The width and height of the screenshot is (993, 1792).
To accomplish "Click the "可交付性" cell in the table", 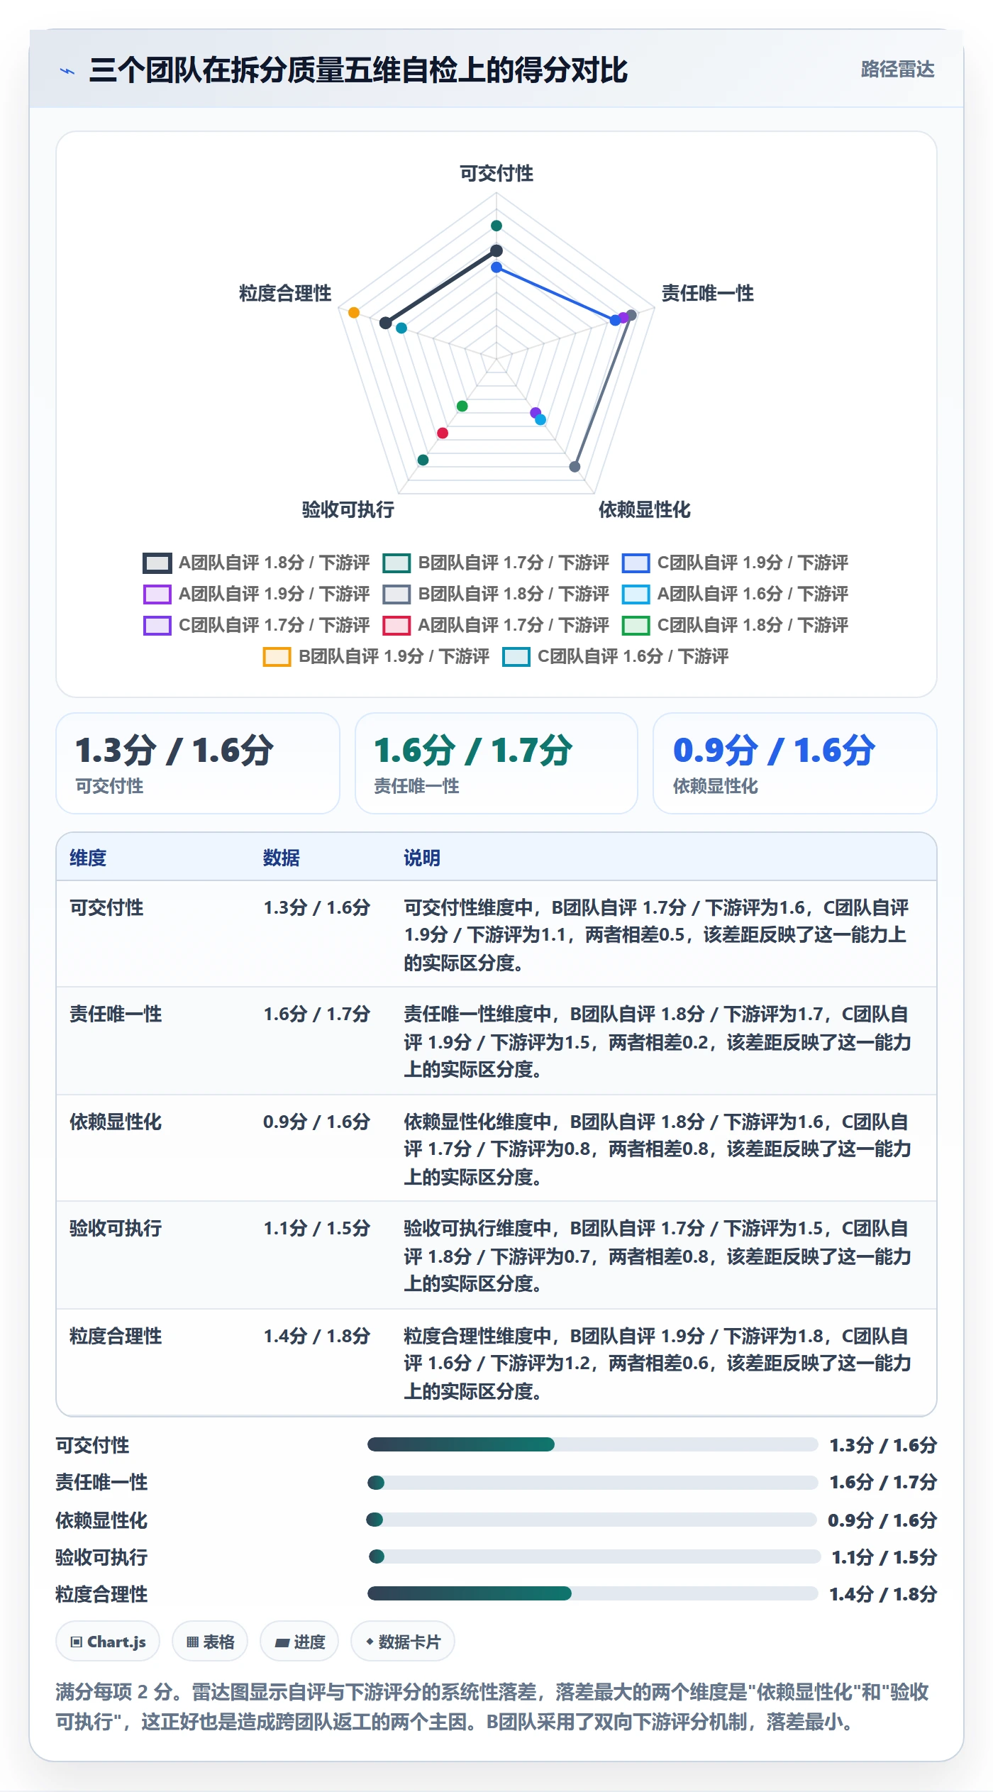I will point(106,908).
